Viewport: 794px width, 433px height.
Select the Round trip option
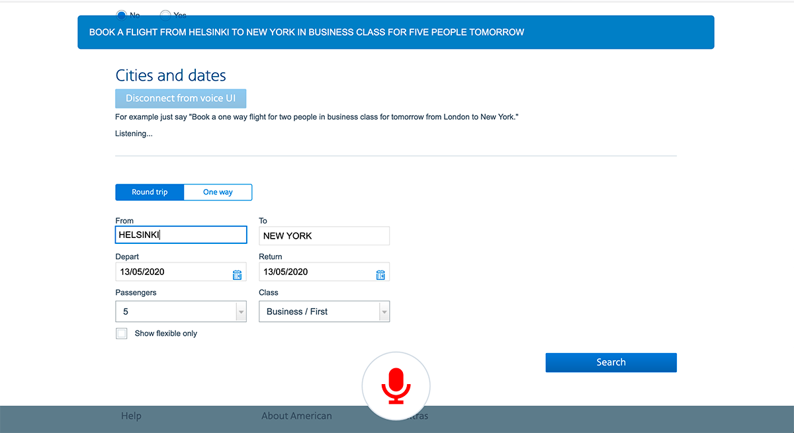[150, 192]
